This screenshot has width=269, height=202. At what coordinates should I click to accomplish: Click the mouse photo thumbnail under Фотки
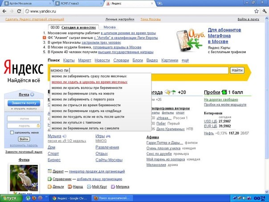click(24, 178)
